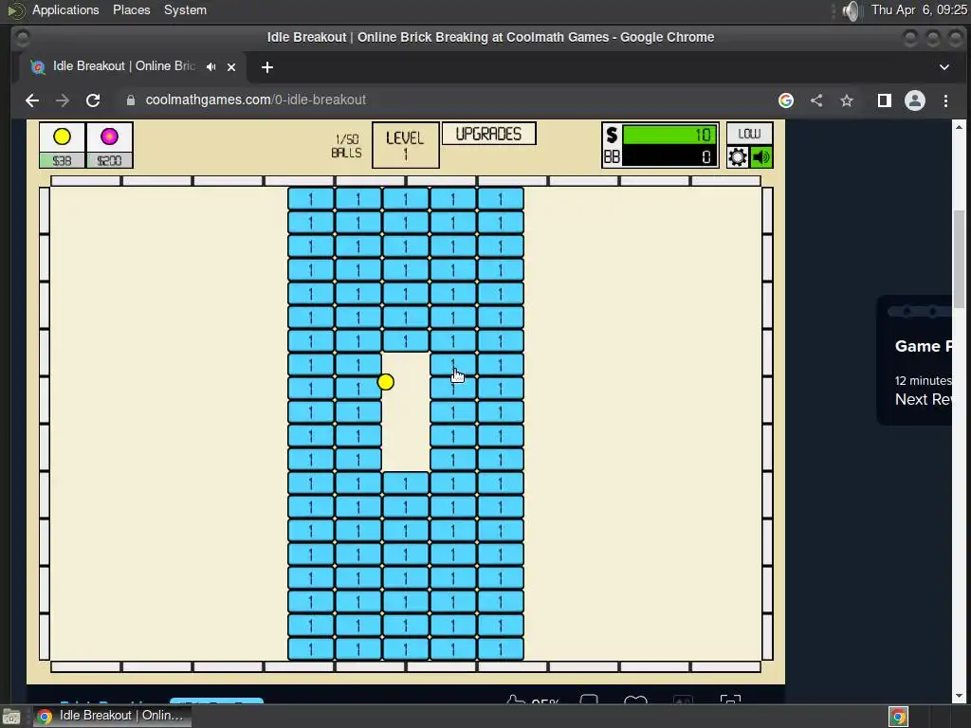Open the game settings gear
The width and height of the screenshot is (971, 728).
point(738,157)
